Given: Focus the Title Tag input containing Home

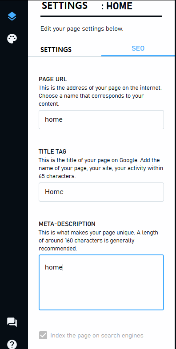Looking at the screenshot, I should click(101, 192).
